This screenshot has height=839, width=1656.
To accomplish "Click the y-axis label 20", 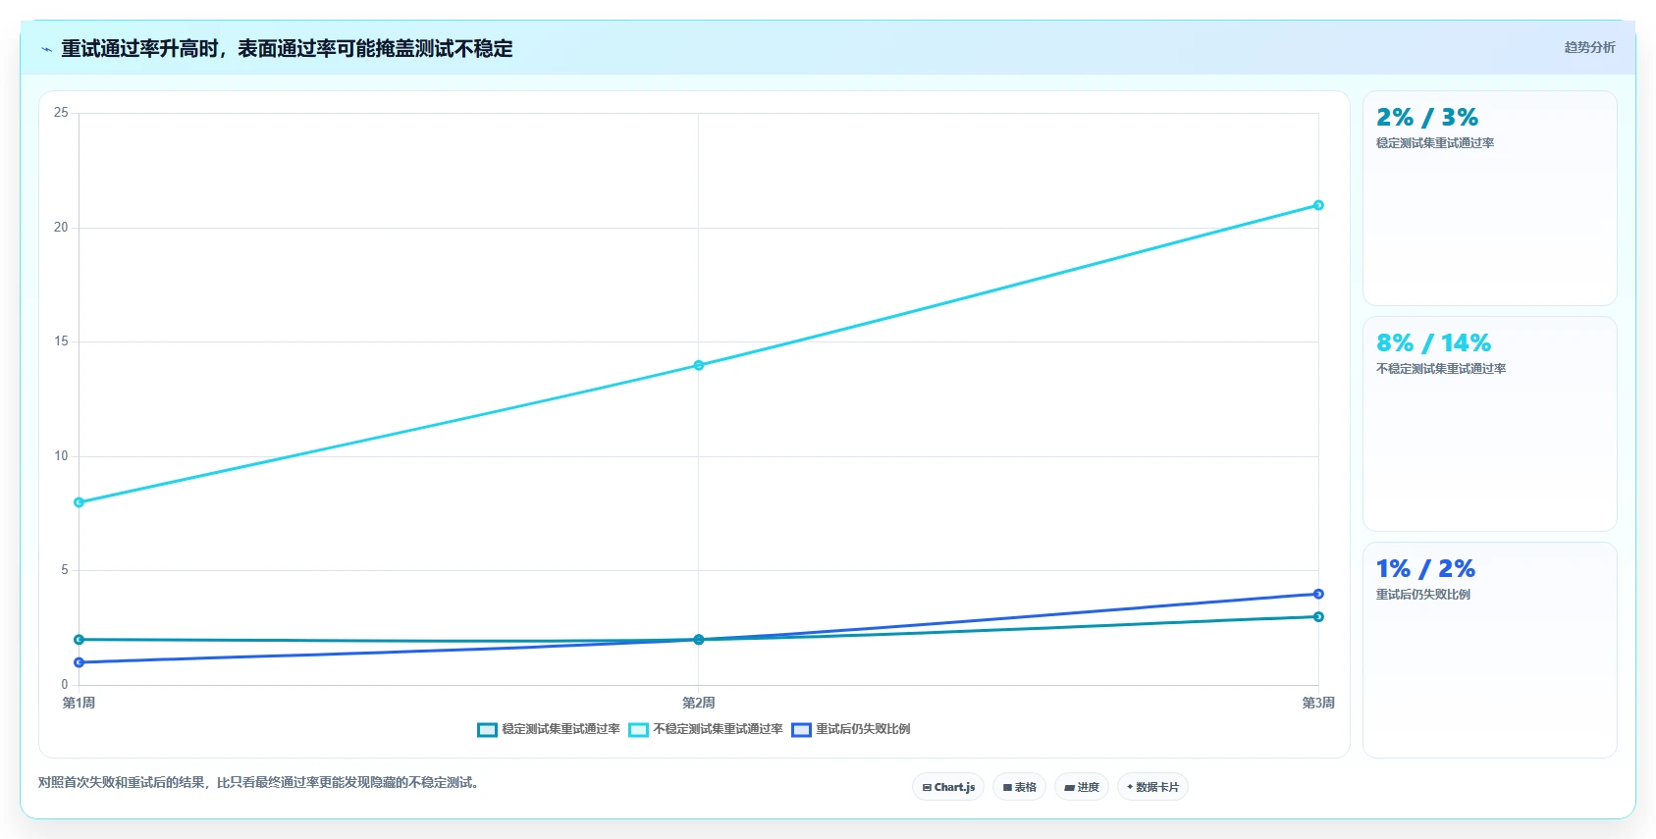I will pos(61,228).
